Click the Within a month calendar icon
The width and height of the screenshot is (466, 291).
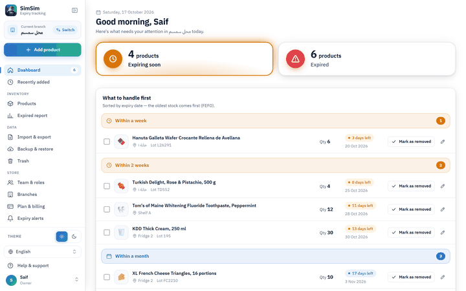point(109,256)
